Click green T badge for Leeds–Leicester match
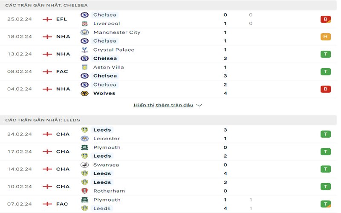 pos(326,134)
